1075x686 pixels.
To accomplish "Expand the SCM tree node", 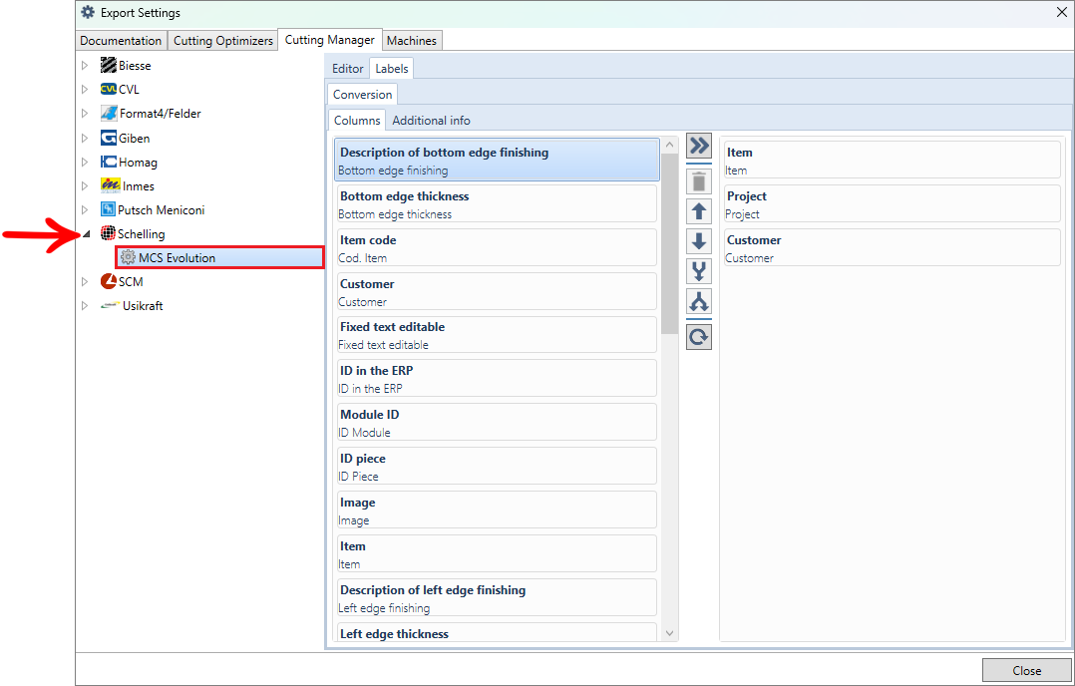I will [x=85, y=281].
